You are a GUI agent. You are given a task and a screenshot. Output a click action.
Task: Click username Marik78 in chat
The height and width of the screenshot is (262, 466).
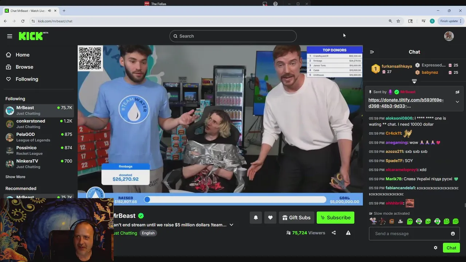(x=393, y=179)
